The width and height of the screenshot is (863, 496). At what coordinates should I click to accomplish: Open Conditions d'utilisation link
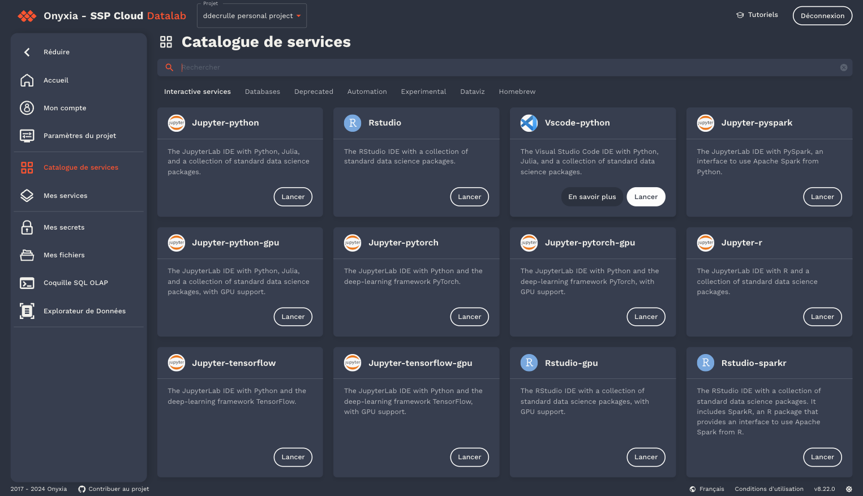point(769,489)
